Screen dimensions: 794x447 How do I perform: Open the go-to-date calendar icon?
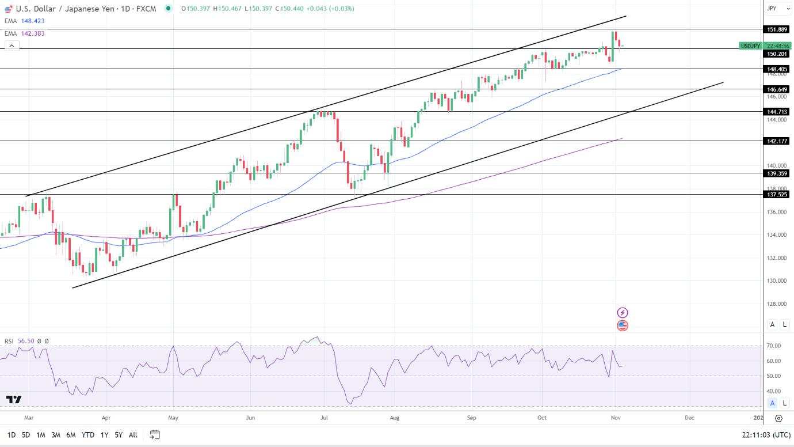[x=154, y=434]
